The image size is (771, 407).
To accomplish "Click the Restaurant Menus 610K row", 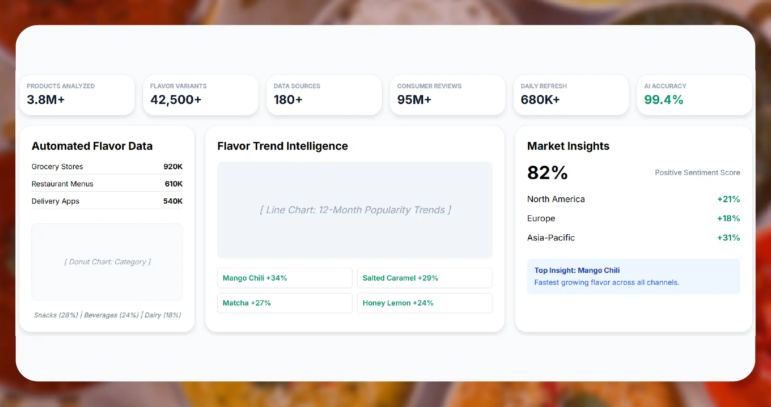I will (x=107, y=184).
